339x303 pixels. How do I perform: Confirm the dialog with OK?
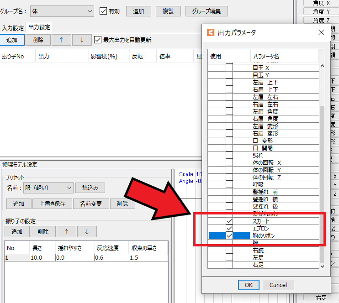(249, 285)
